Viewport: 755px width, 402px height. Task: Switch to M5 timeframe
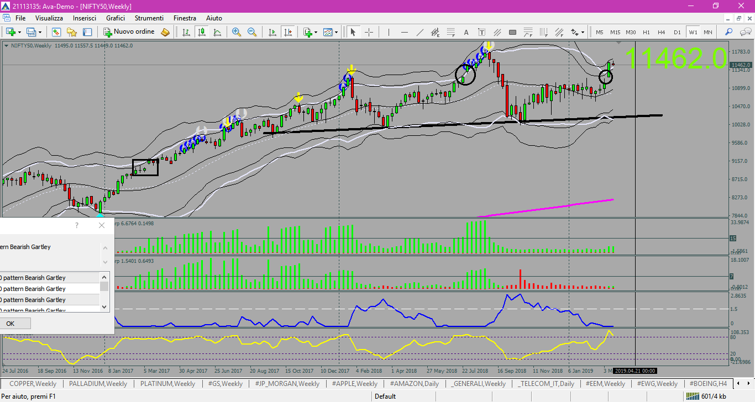pos(600,32)
